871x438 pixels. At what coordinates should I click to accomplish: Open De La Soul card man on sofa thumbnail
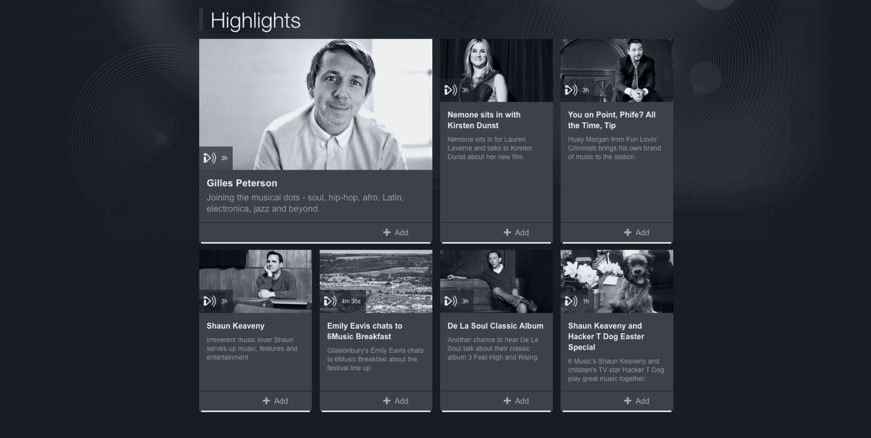point(496,281)
